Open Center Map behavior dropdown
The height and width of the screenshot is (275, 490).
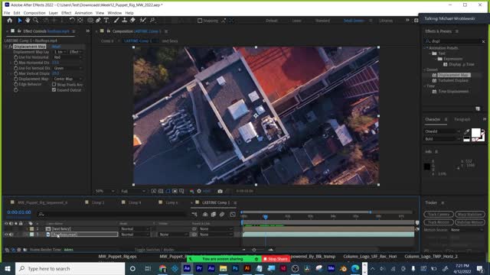(67, 79)
